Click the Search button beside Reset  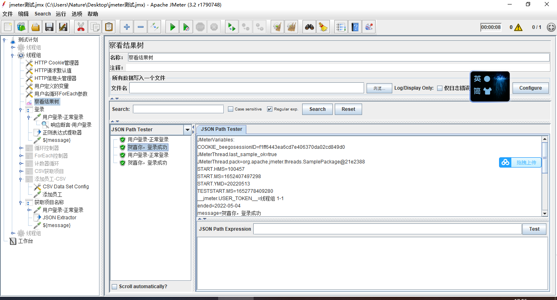pyautogui.click(x=317, y=109)
